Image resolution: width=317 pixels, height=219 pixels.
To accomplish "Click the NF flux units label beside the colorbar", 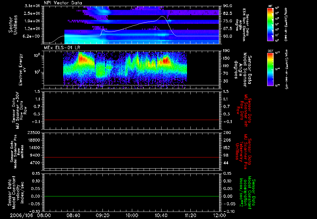I will click(286, 24).
